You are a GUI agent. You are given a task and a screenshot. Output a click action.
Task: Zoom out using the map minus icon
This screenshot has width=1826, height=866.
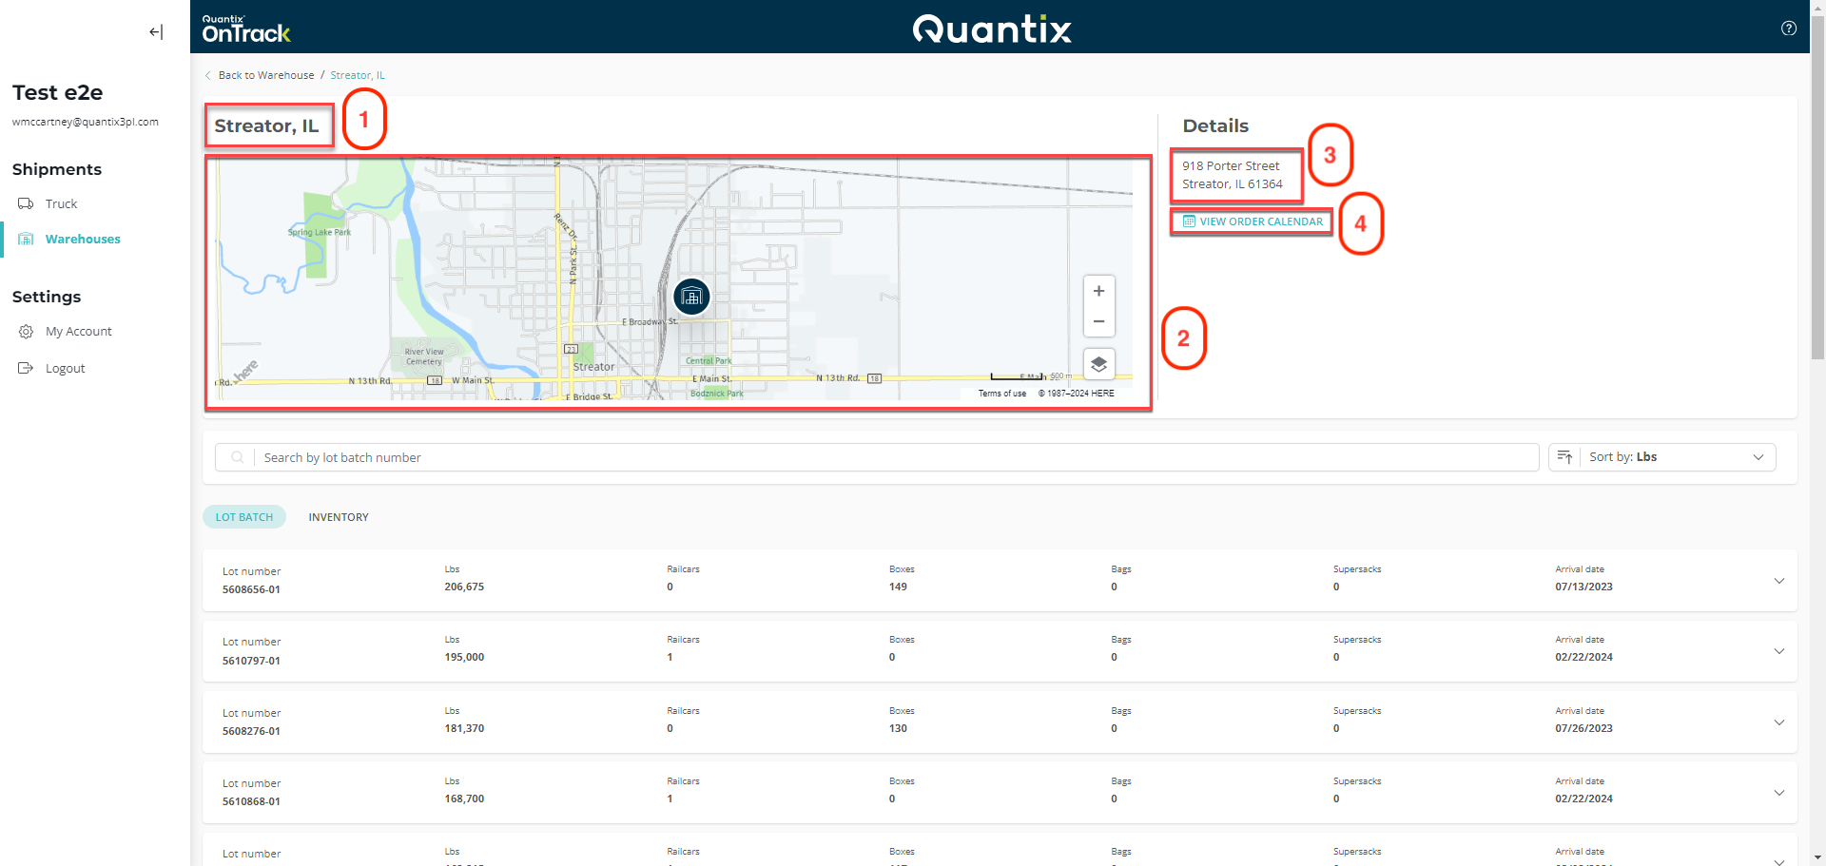pos(1098,321)
